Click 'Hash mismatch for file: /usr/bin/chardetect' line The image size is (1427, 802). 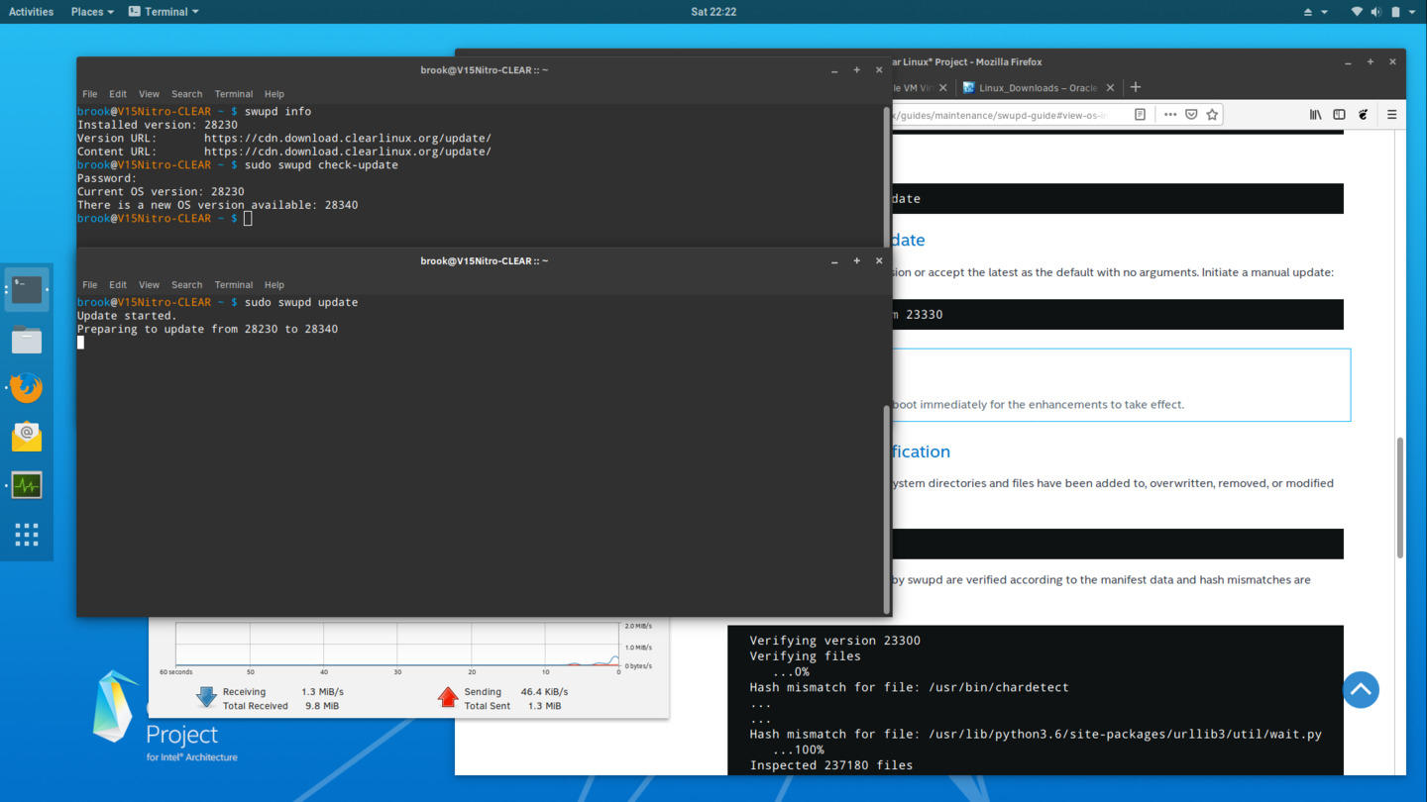pyautogui.click(x=909, y=687)
